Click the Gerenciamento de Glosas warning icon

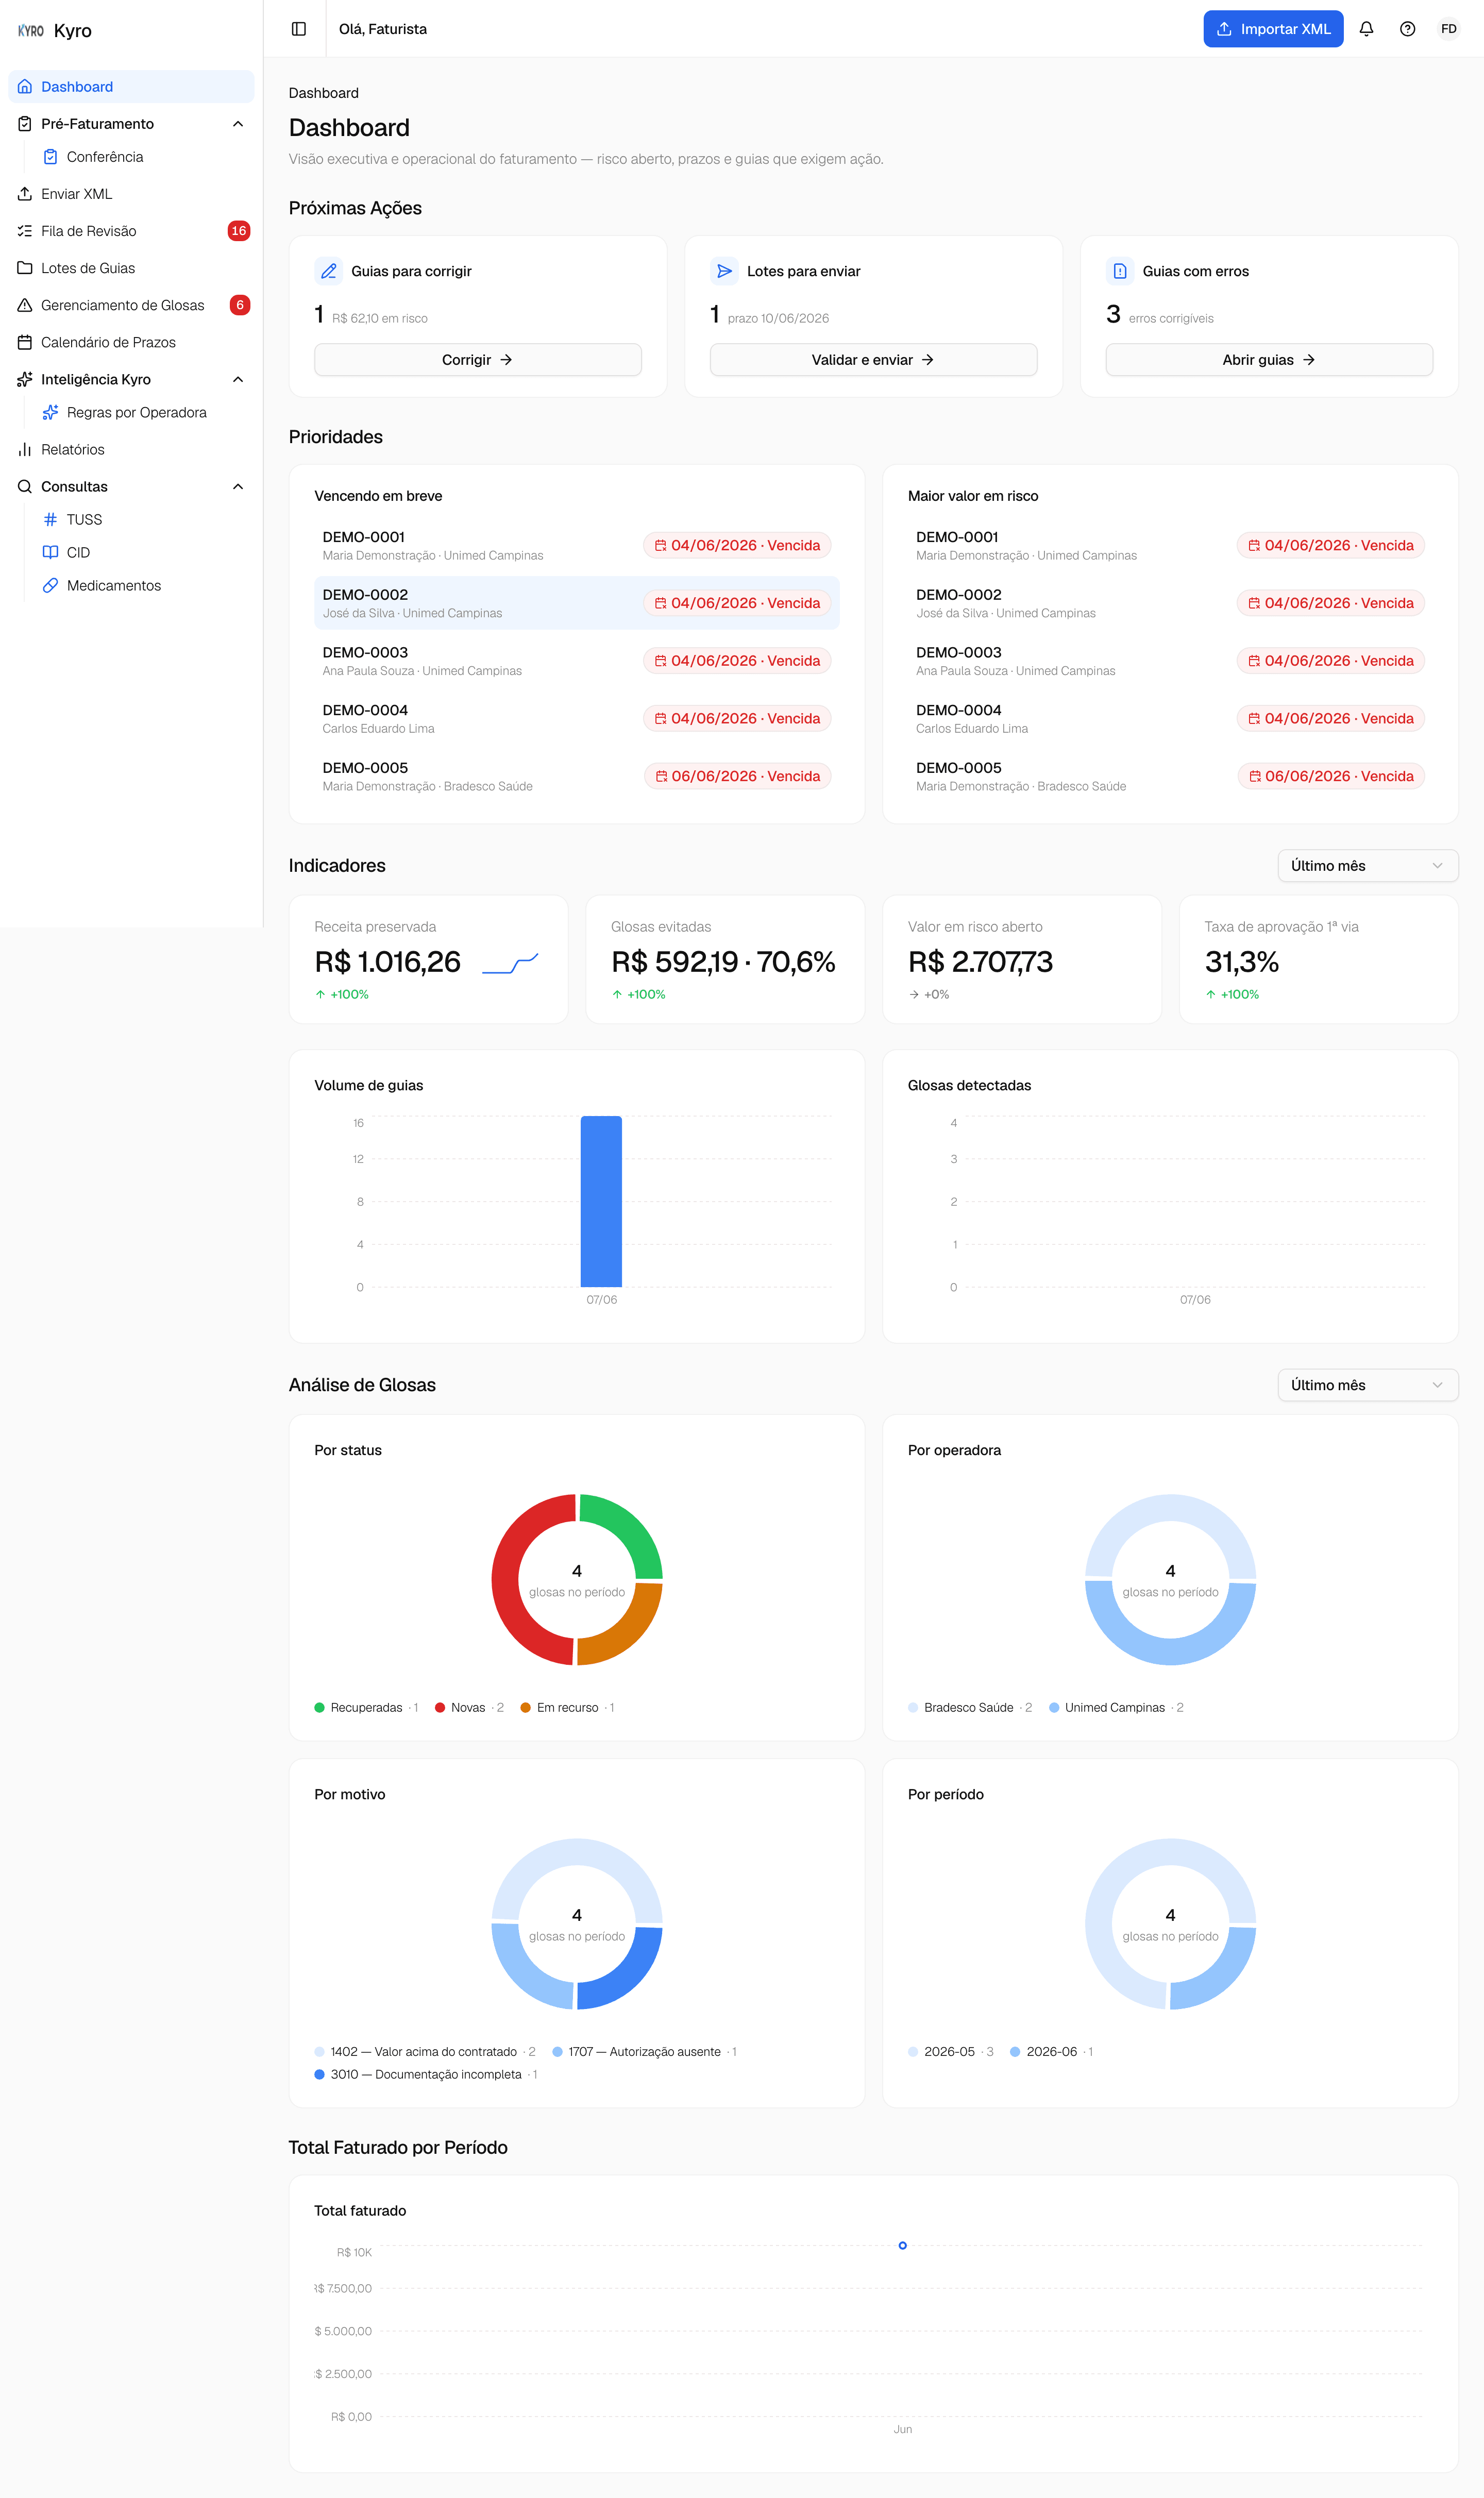pos(25,305)
